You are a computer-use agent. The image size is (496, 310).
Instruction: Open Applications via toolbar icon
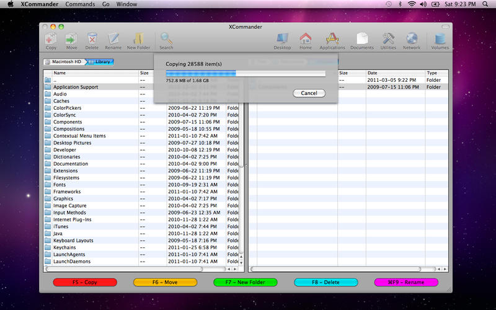pyautogui.click(x=332, y=41)
